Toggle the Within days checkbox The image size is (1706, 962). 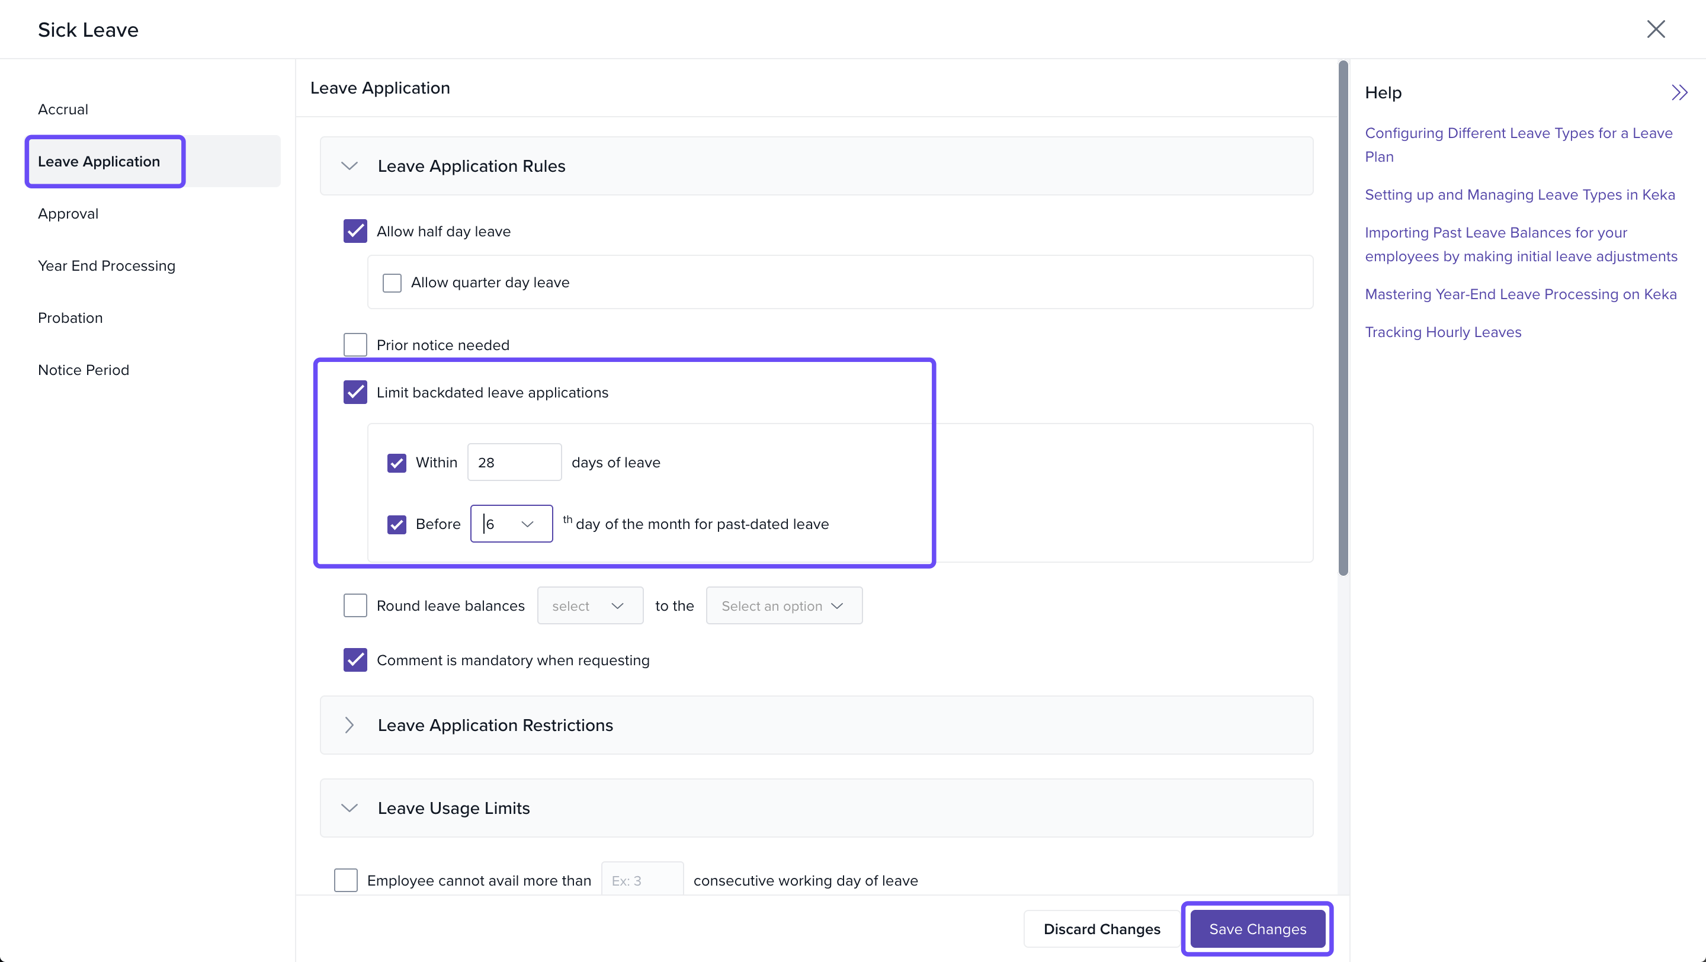pos(397,463)
